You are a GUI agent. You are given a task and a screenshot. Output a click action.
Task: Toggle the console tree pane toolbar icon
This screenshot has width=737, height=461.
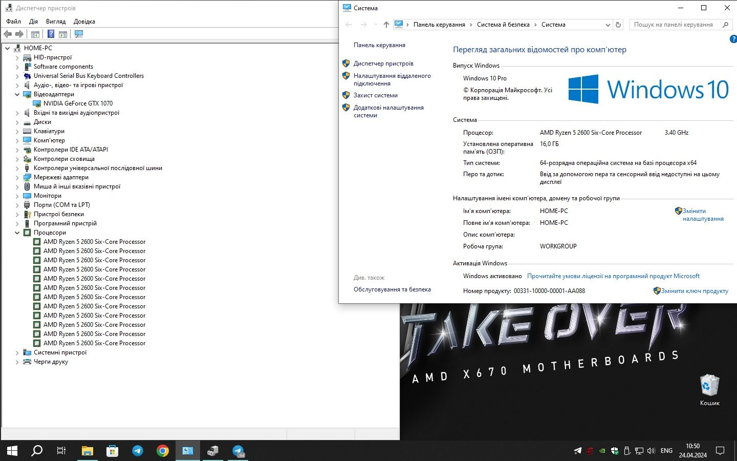pos(35,34)
